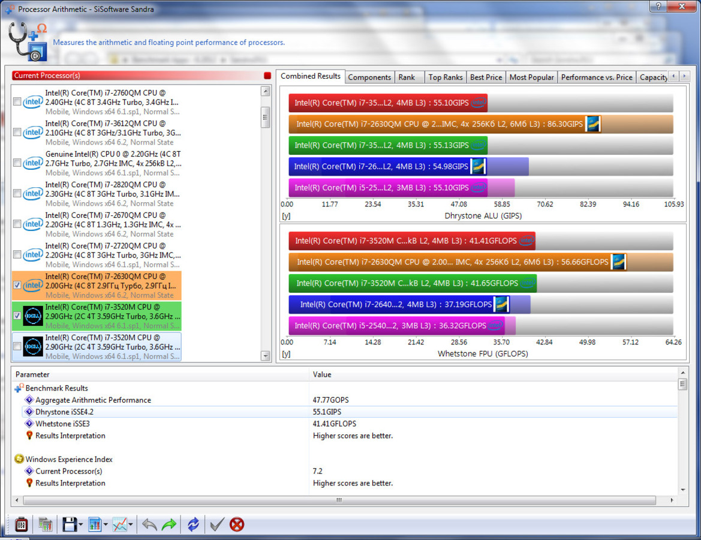Click the Help question mark in title bar
The width and height of the screenshot is (701, 540).
[x=658, y=6]
